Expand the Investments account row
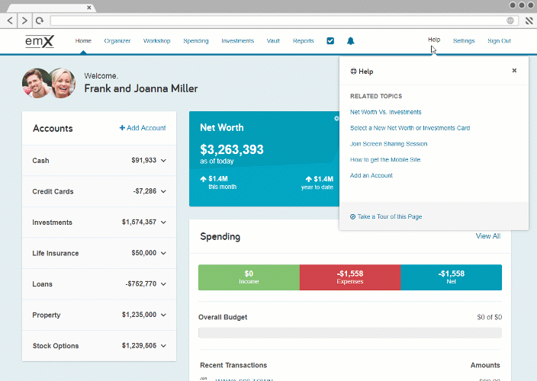 click(x=99, y=222)
